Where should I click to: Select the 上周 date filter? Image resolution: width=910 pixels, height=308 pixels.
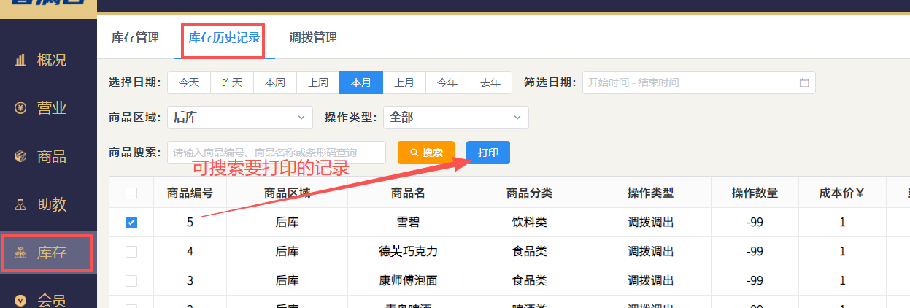pos(318,82)
